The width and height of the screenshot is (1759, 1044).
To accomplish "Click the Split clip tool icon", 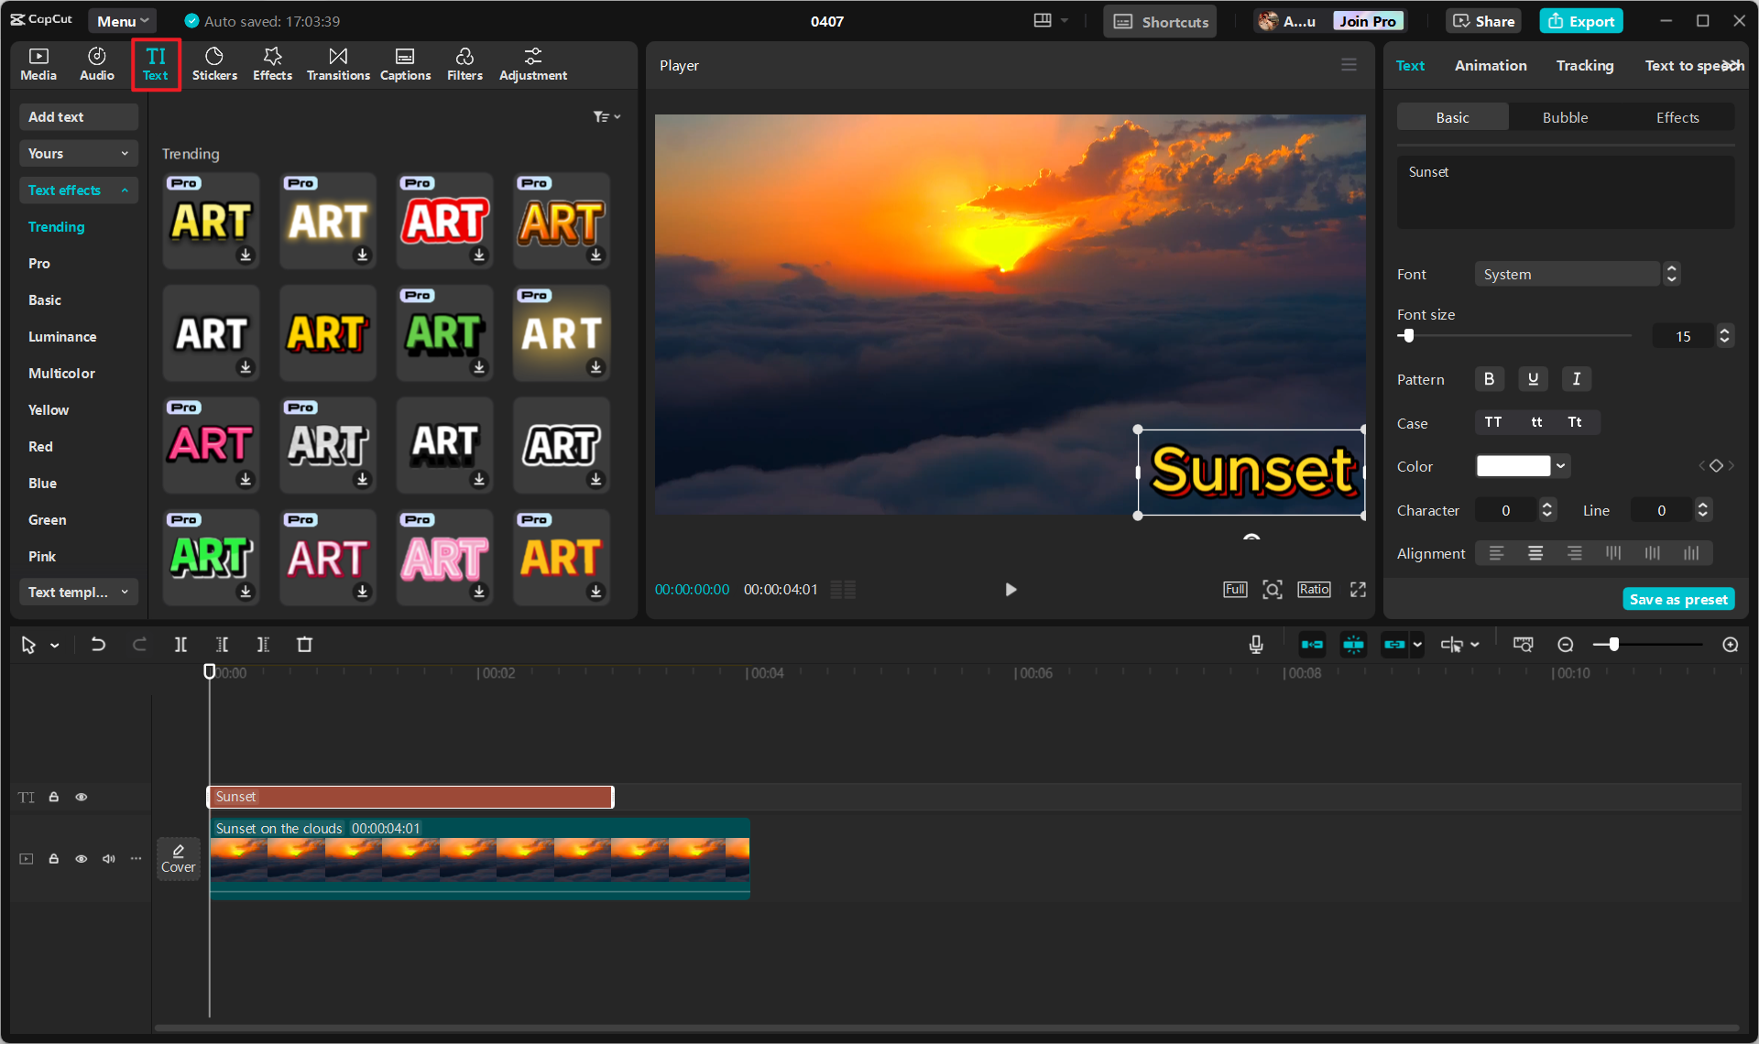I will (x=180, y=645).
